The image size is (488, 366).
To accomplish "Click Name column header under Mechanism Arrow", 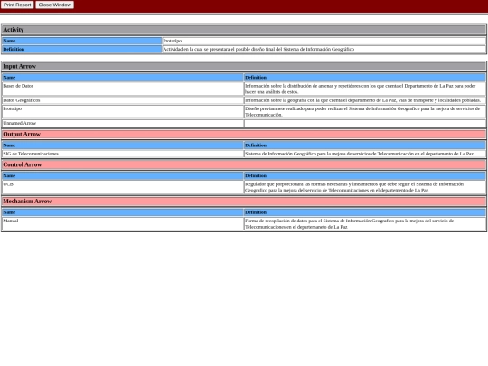I will point(123,212).
